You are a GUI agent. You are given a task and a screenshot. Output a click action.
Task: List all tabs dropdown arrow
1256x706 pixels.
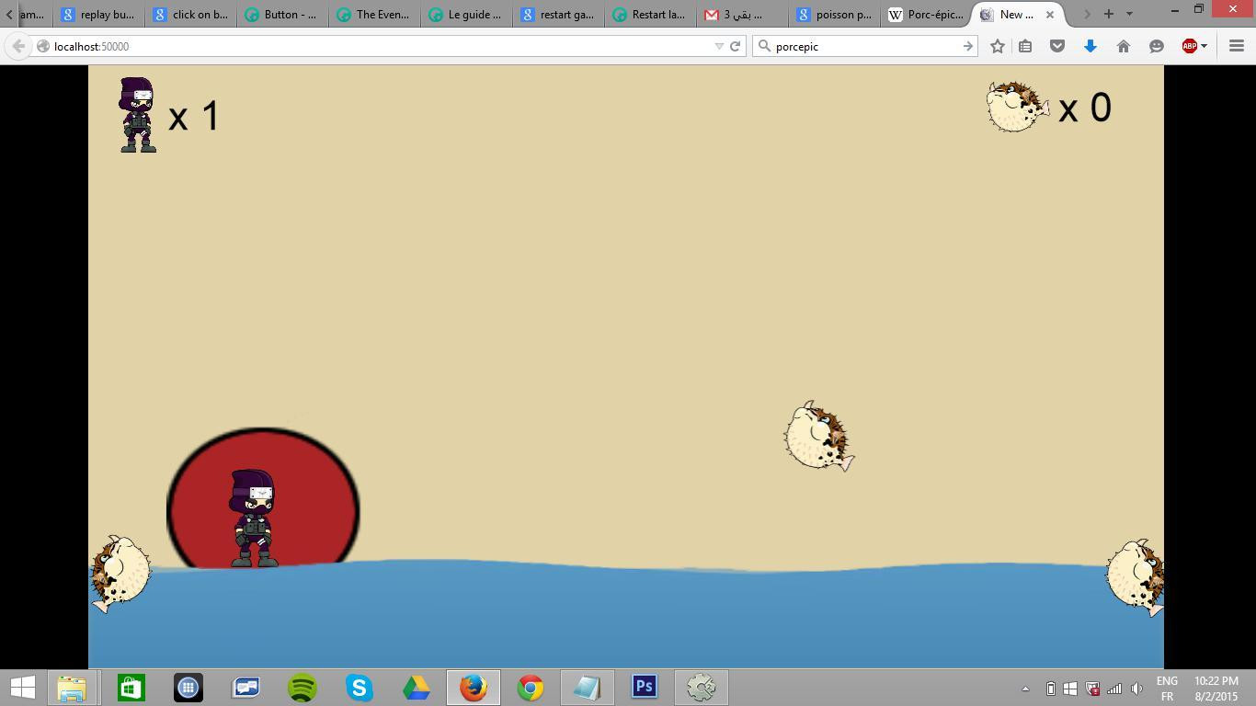[x=1129, y=14]
